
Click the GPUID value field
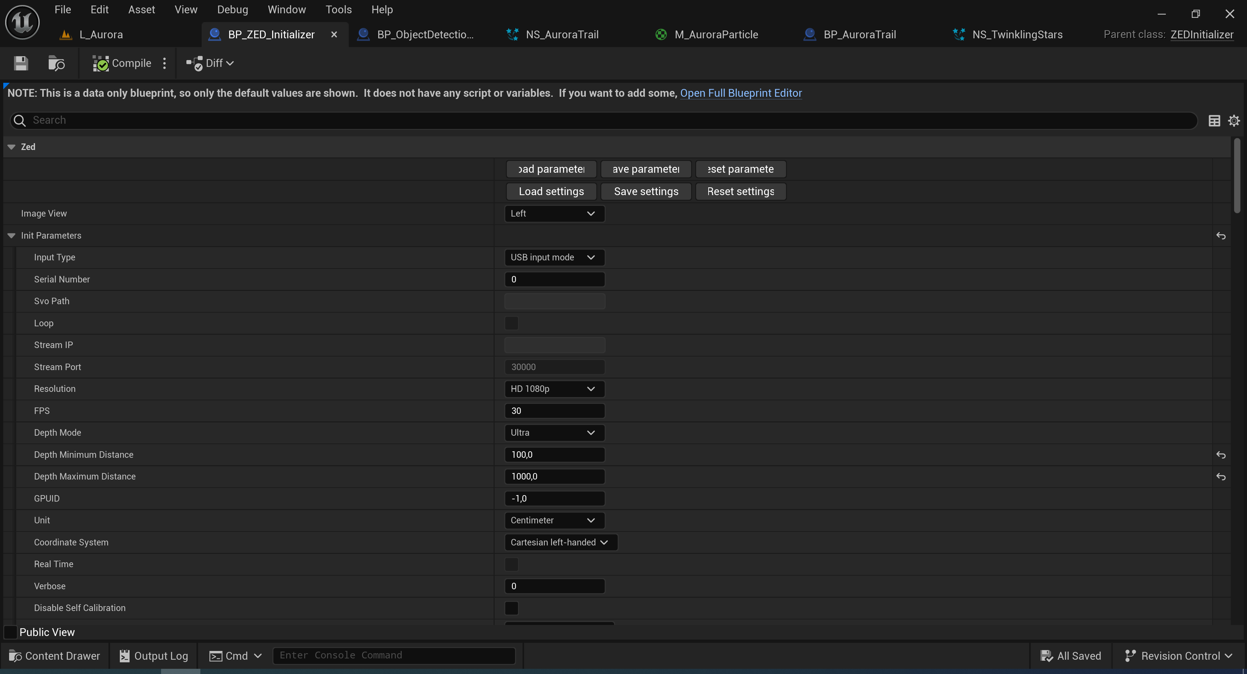[x=554, y=498]
